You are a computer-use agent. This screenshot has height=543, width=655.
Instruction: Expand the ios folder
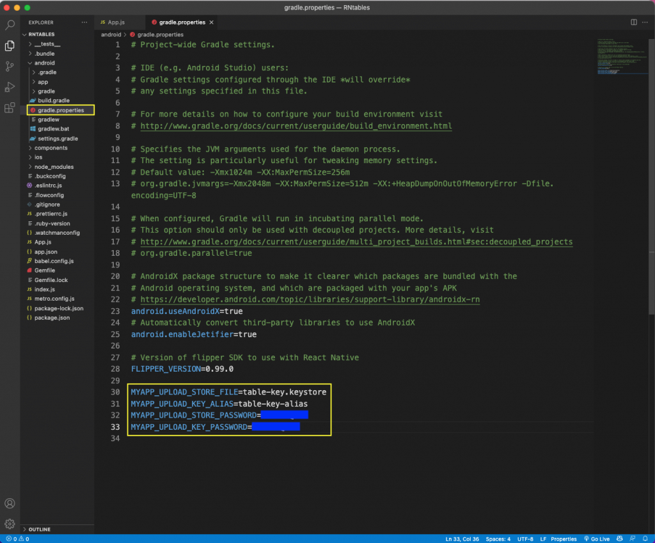pyautogui.click(x=38, y=157)
